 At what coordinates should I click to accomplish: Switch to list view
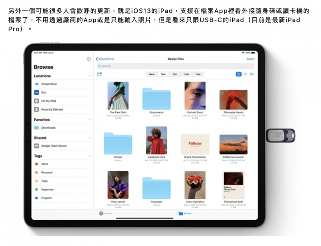245,74
